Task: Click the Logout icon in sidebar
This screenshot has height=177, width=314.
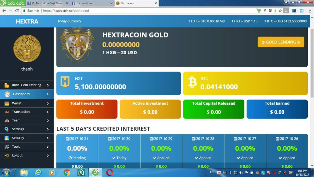Action: click(x=7, y=155)
